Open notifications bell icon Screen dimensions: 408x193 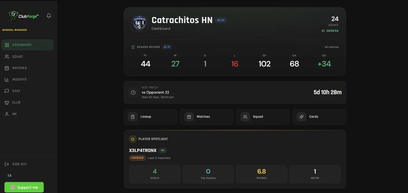(x=49, y=16)
